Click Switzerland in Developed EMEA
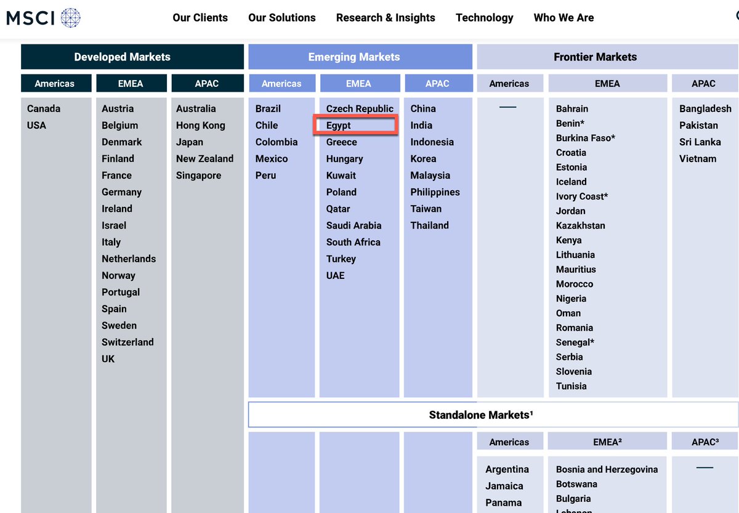This screenshot has width=739, height=513. pos(127,342)
